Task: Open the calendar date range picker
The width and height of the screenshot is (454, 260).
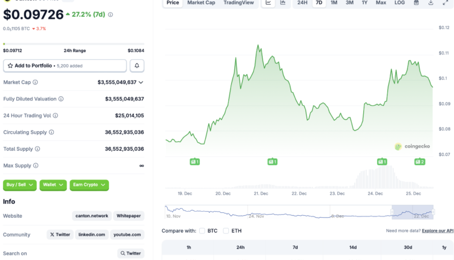Action: coord(433,3)
